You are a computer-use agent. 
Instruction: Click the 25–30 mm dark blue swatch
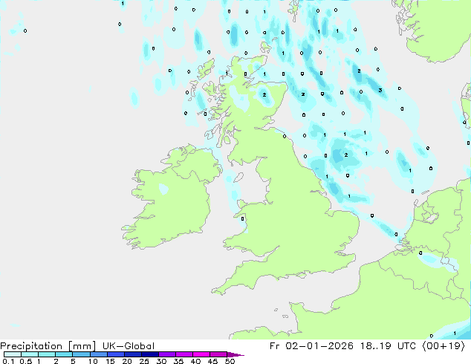150,354
